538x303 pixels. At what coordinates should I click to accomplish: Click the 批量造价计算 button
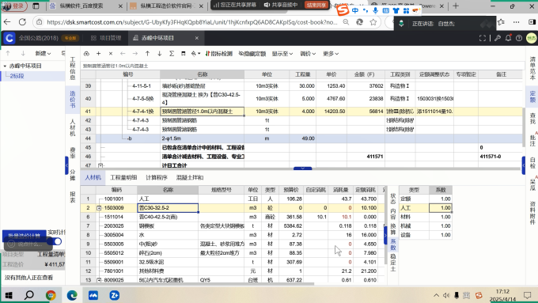25,236
